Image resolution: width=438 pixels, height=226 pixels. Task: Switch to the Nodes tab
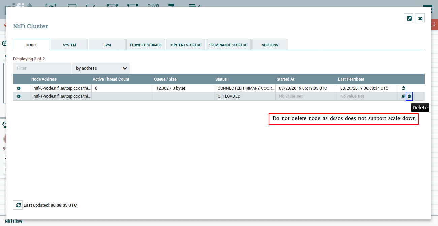click(x=32, y=45)
